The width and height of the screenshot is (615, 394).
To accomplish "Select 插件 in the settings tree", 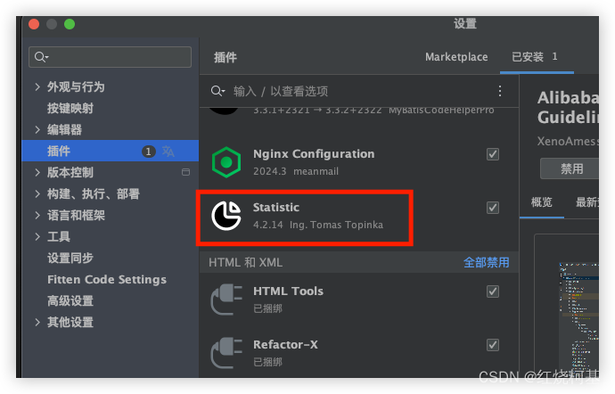I will (111, 151).
